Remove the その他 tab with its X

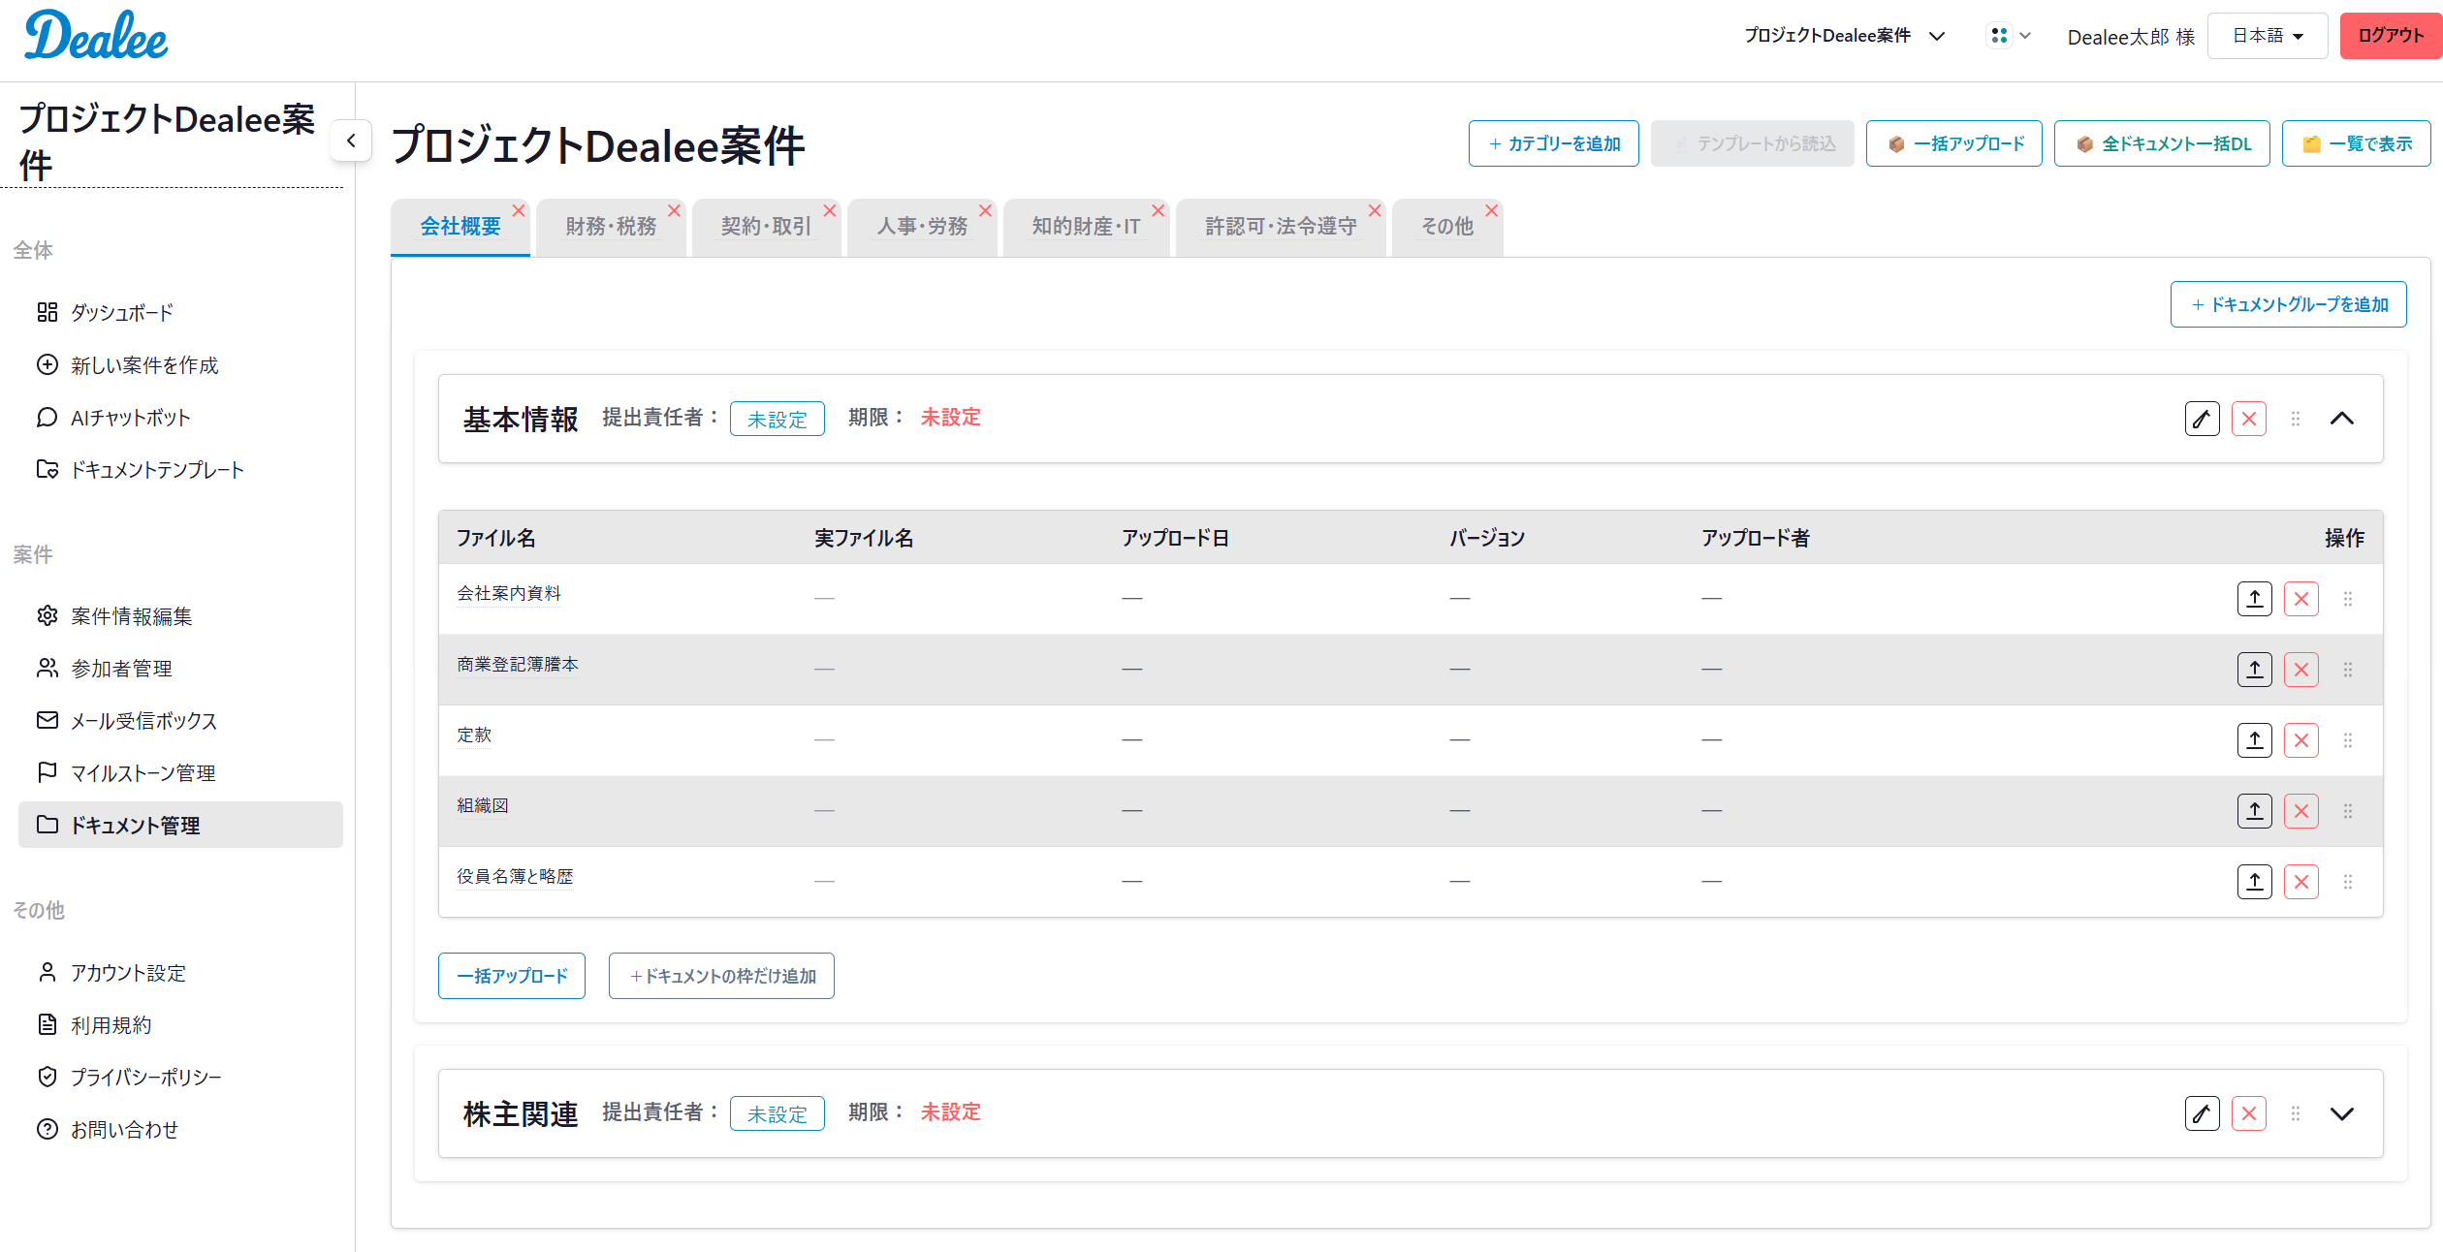pos(1491,210)
